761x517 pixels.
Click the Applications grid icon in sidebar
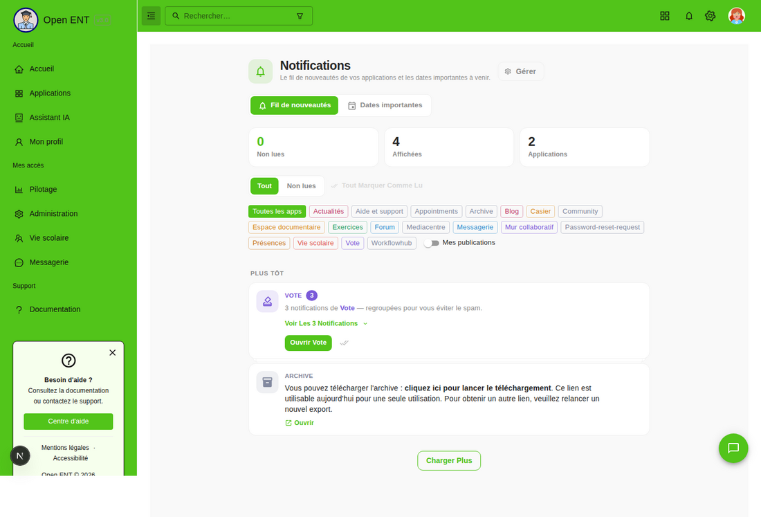pos(19,93)
